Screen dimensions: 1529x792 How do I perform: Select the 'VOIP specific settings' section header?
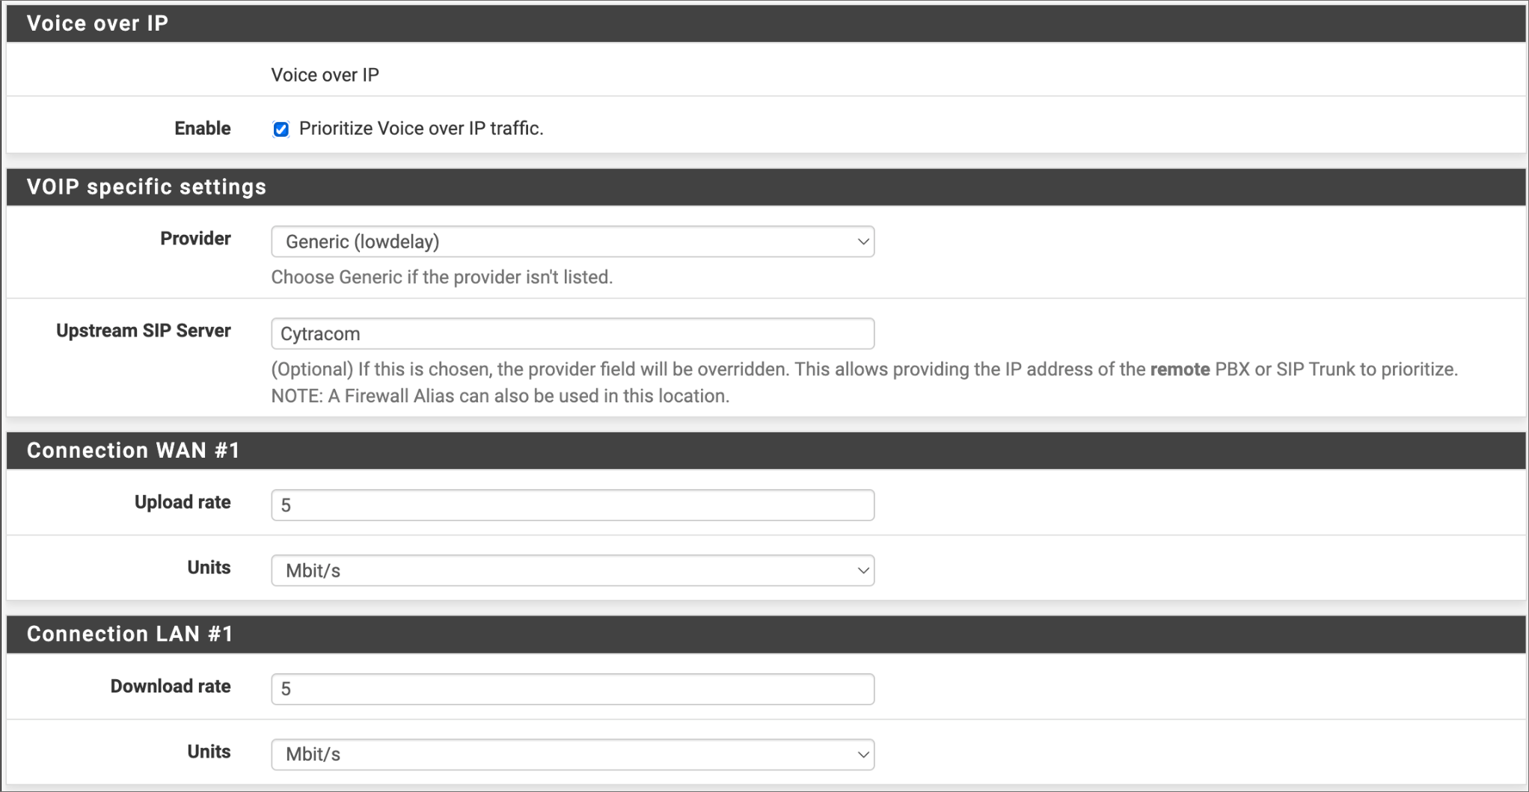[147, 187]
